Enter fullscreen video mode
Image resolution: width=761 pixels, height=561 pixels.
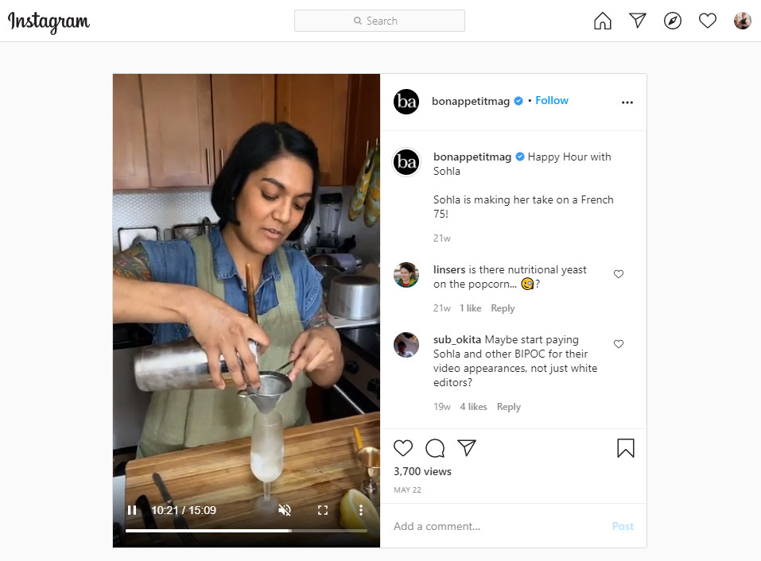point(323,510)
